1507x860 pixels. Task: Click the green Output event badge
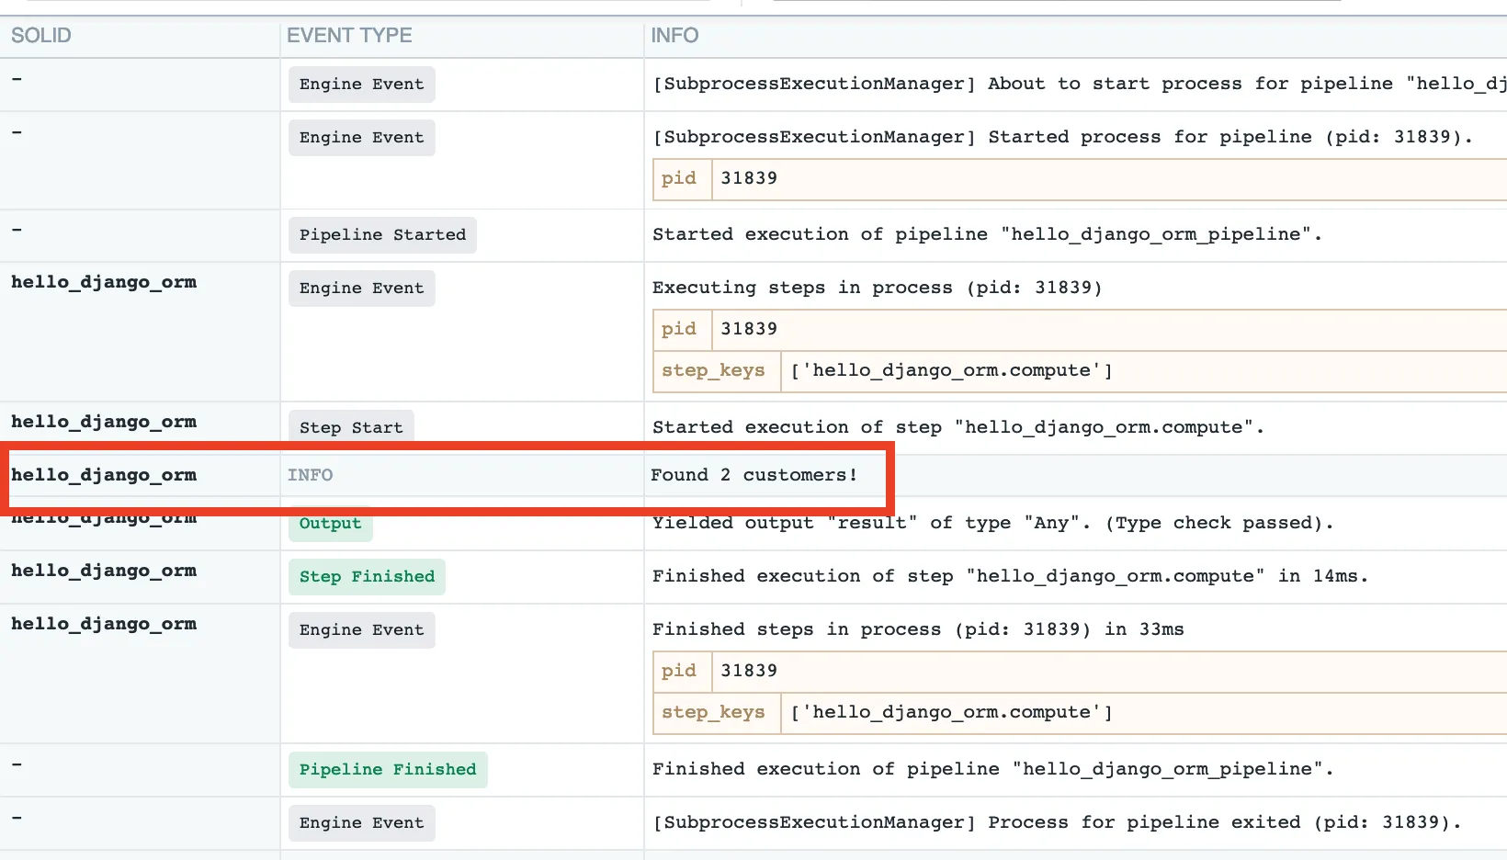pos(330,524)
